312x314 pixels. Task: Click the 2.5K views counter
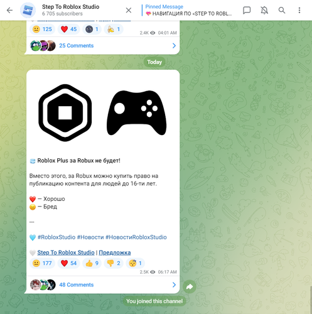click(148, 272)
